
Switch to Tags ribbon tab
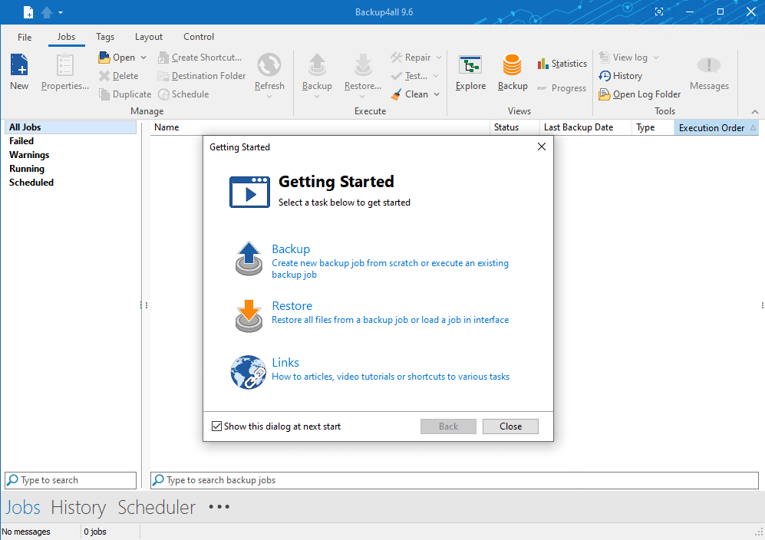coord(105,37)
